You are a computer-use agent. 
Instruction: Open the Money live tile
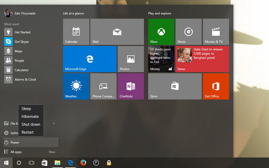[161, 59]
